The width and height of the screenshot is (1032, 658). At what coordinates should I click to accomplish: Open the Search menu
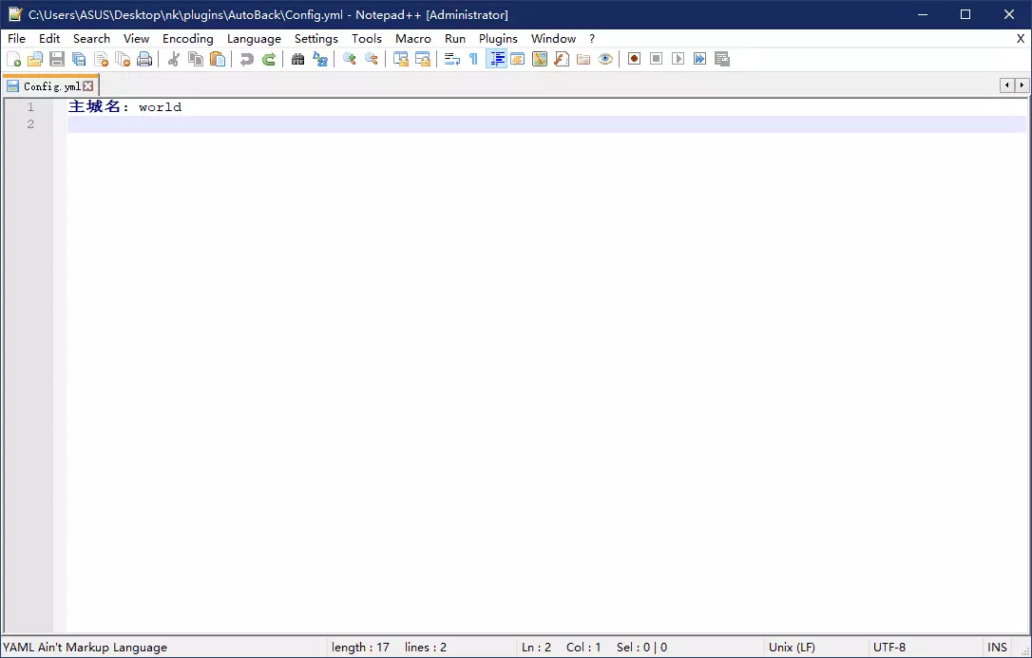coord(91,39)
